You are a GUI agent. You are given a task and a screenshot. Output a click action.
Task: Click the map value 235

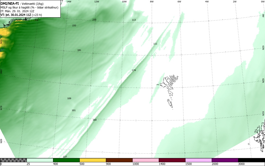click(x=94, y=20)
